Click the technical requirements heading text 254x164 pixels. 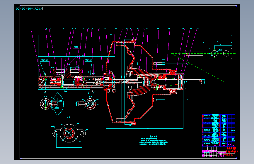[x=154, y=137]
